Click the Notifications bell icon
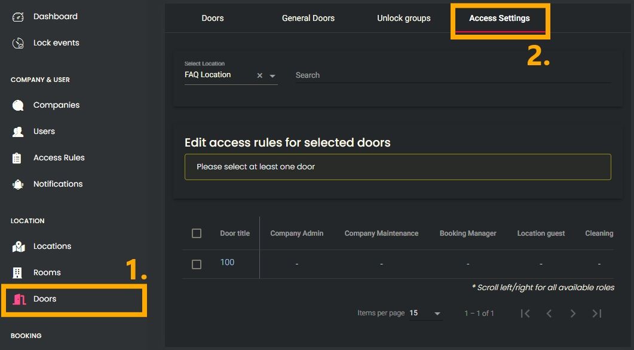Image resolution: width=634 pixels, height=350 pixels. [18, 184]
